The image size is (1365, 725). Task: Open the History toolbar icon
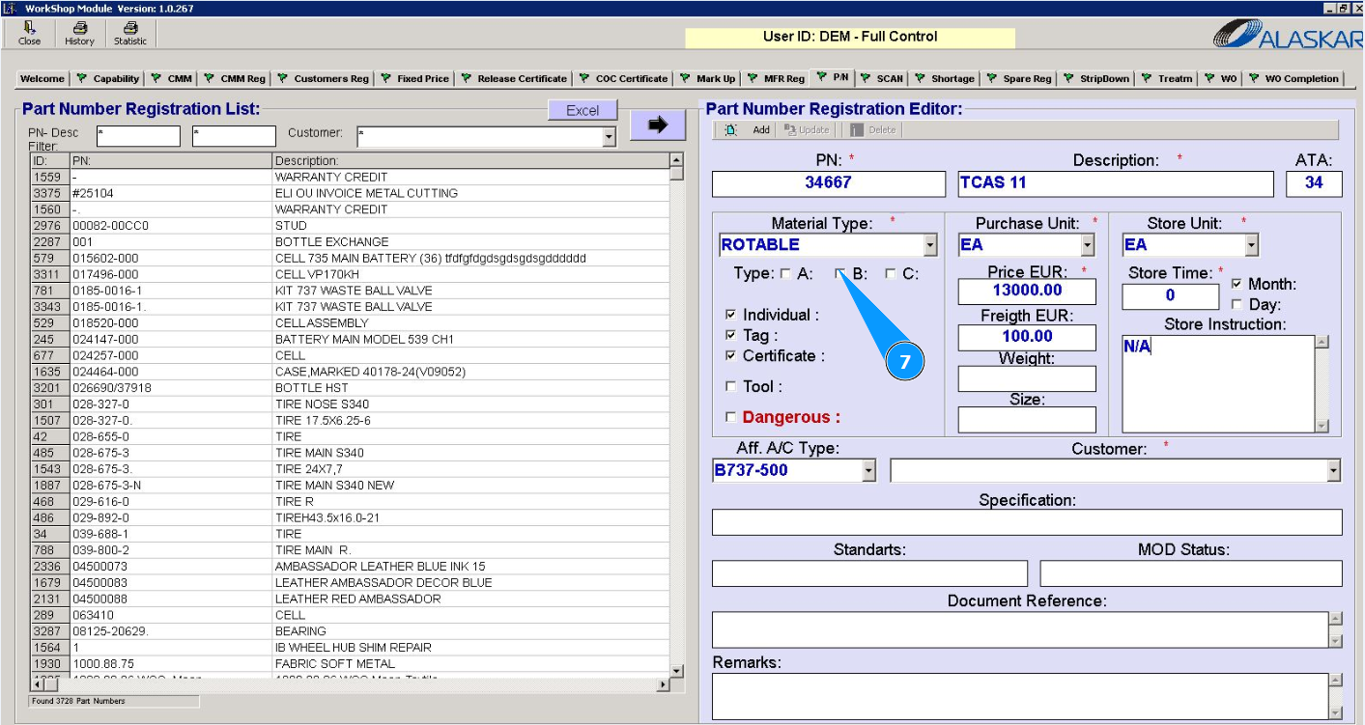tap(79, 29)
